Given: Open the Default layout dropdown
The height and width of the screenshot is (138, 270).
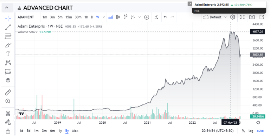Looking at the screenshot, I should point(214,17).
